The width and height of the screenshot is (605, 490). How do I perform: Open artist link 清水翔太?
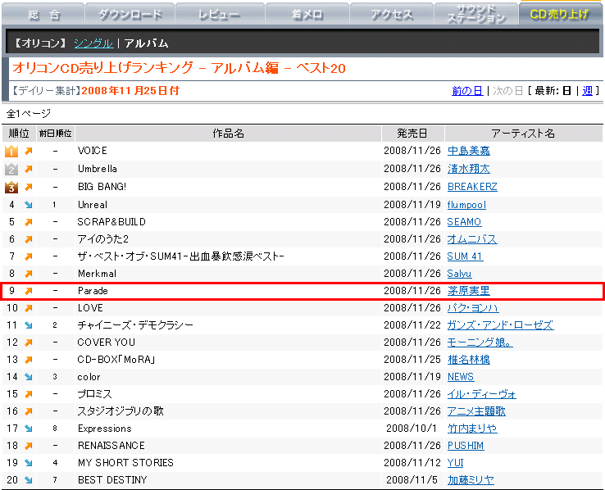(x=468, y=169)
